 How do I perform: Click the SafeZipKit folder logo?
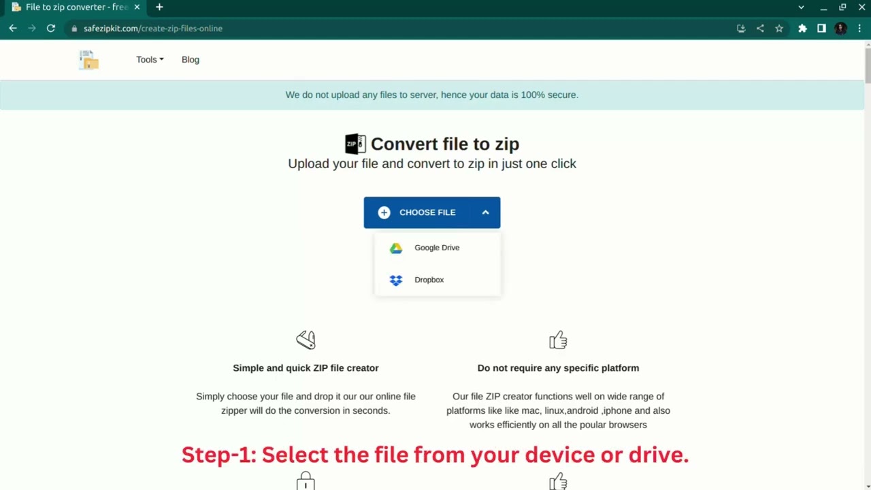89,60
